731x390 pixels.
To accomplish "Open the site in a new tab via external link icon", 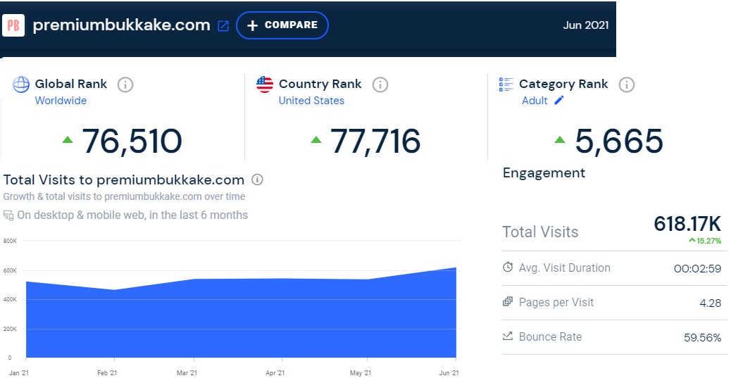I will click(x=223, y=26).
